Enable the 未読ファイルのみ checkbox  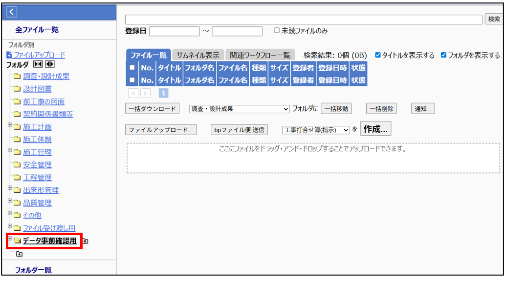coord(277,30)
